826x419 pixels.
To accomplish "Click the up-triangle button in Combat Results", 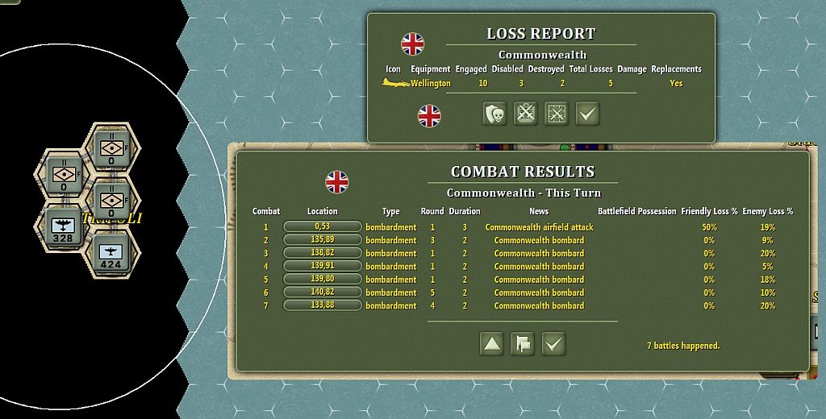I will click(491, 344).
